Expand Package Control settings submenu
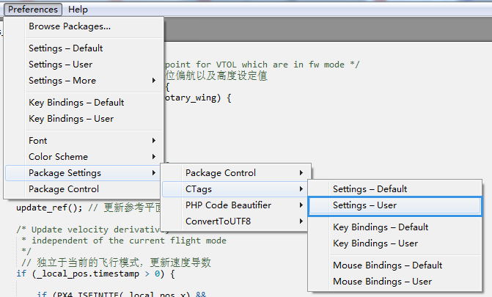Viewport: 492px width, 297px height. 221,173
